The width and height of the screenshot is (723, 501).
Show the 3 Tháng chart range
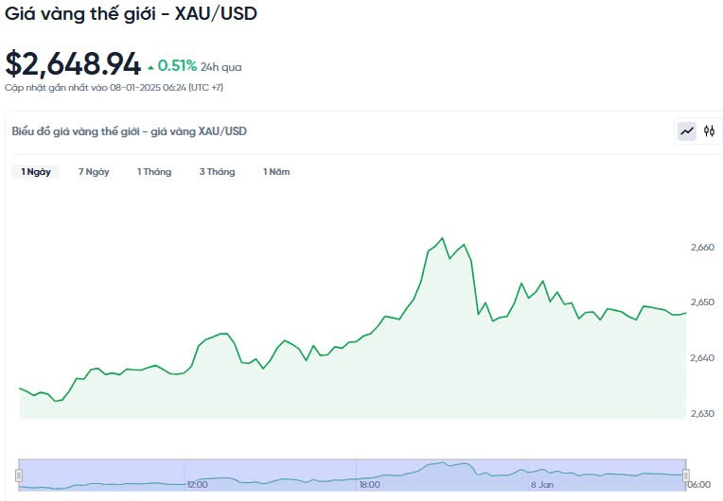click(x=217, y=172)
